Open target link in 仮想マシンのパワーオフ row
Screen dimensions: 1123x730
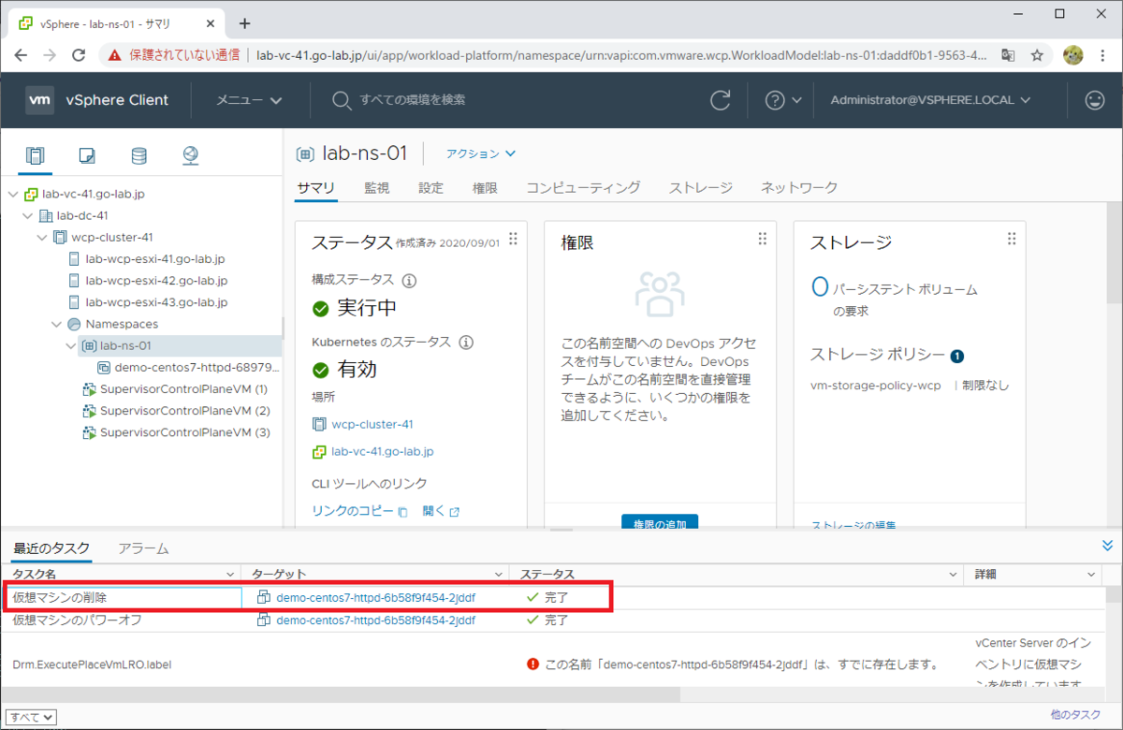click(375, 620)
